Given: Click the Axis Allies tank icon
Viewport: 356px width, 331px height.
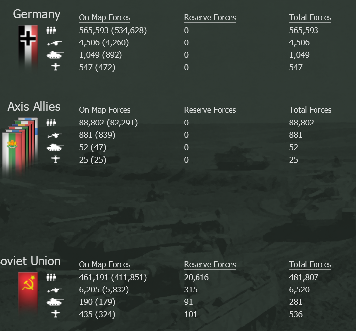Looking at the screenshot, I should (x=55, y=148).
